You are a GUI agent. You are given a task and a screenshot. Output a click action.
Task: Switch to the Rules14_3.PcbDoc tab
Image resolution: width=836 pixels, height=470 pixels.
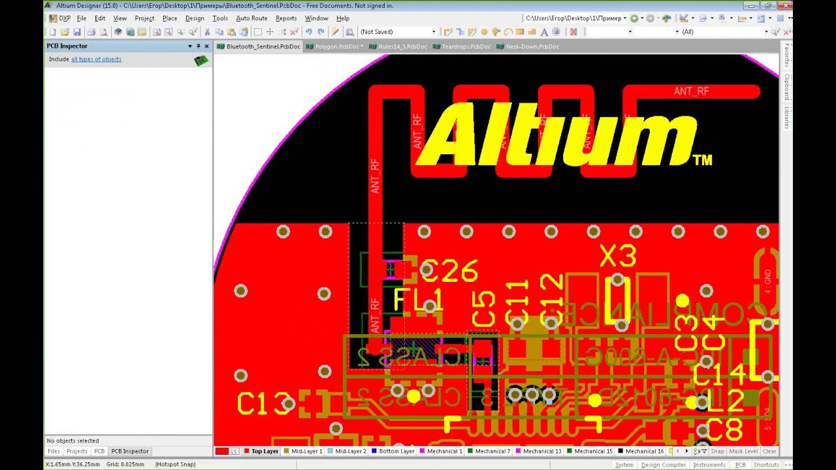(398, 46)
